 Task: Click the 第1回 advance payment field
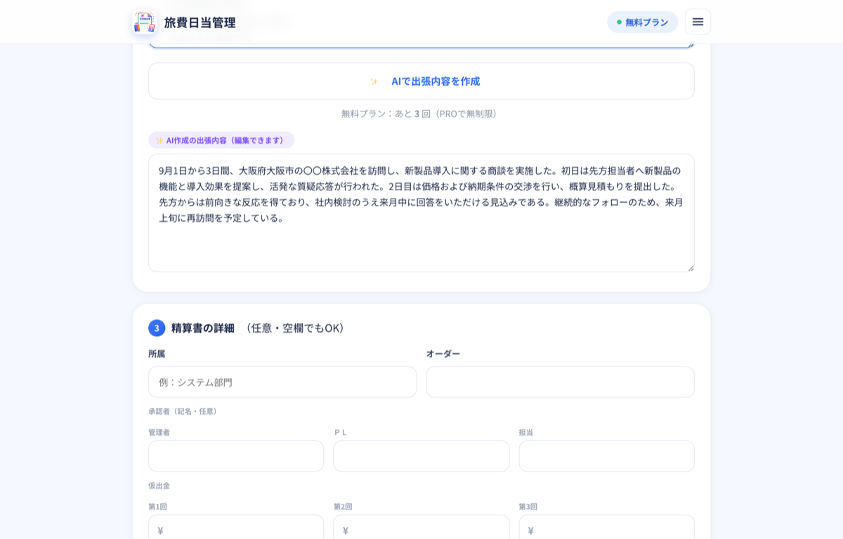pyautogui.click(x=236, y=528)
